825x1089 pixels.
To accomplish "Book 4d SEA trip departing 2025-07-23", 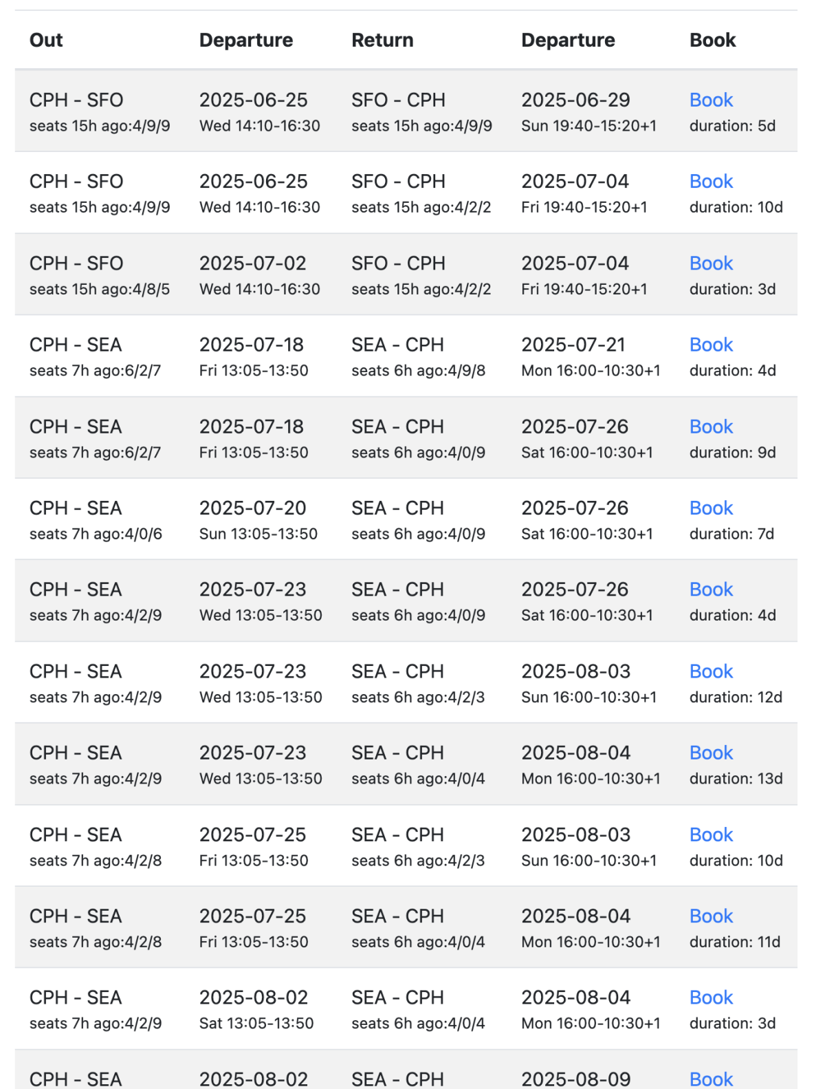I will tap(711, 590).
